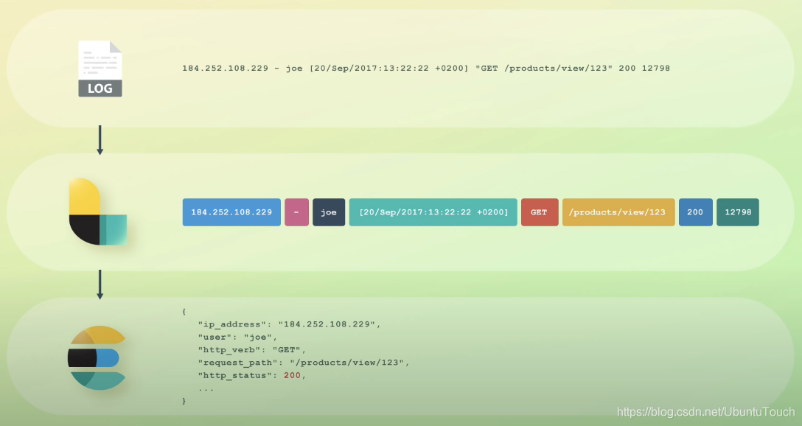Viewport: 802px width, 426px height.
Task: Click the "http_verb": "GET" JSON line
Action: point(252,349)
